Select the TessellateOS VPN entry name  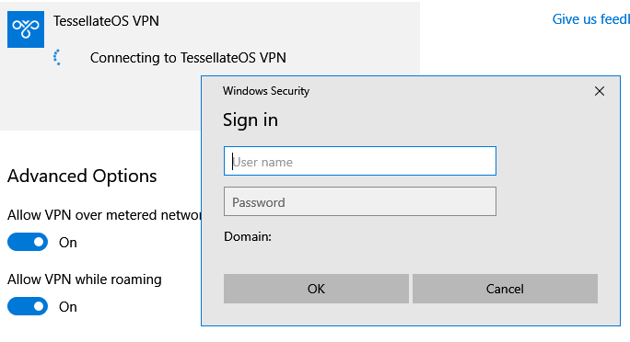(106, 21)
